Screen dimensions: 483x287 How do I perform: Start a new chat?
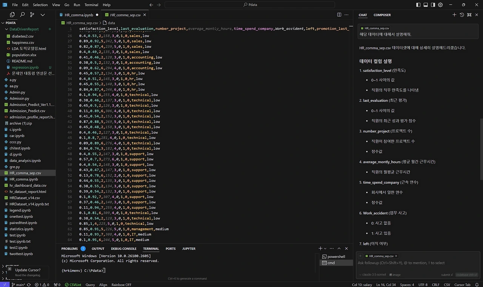[454, 15]
